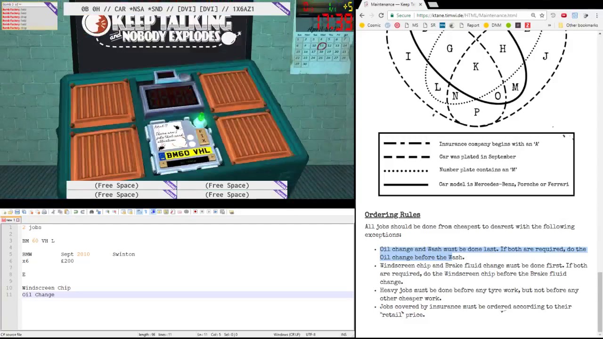Open a new browser tab
The height and width of the screenshot is (339, 603).
coord(432,5)
